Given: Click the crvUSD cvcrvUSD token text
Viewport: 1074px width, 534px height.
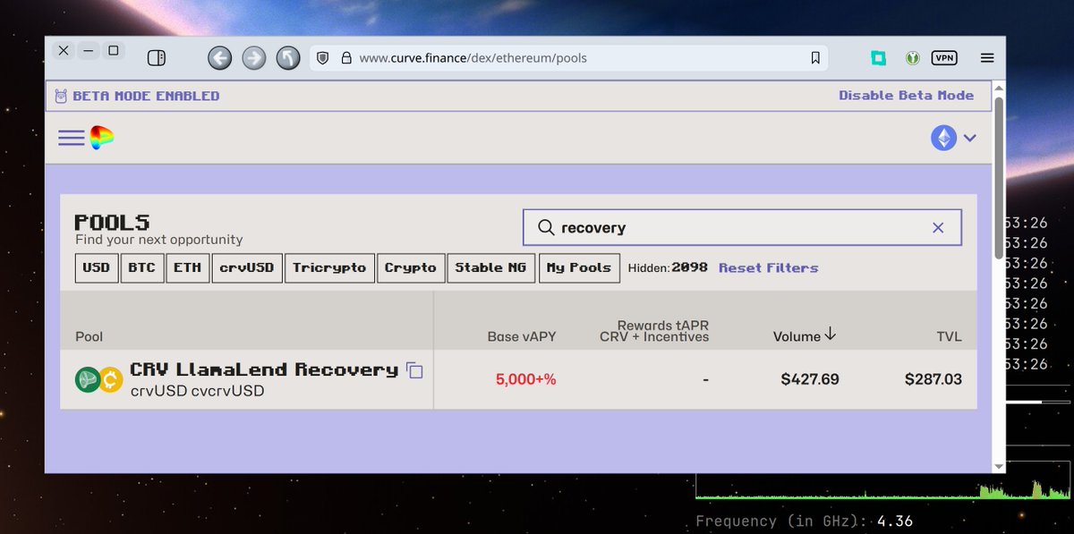Looking at the screenshot, I should tap(197, 391).
